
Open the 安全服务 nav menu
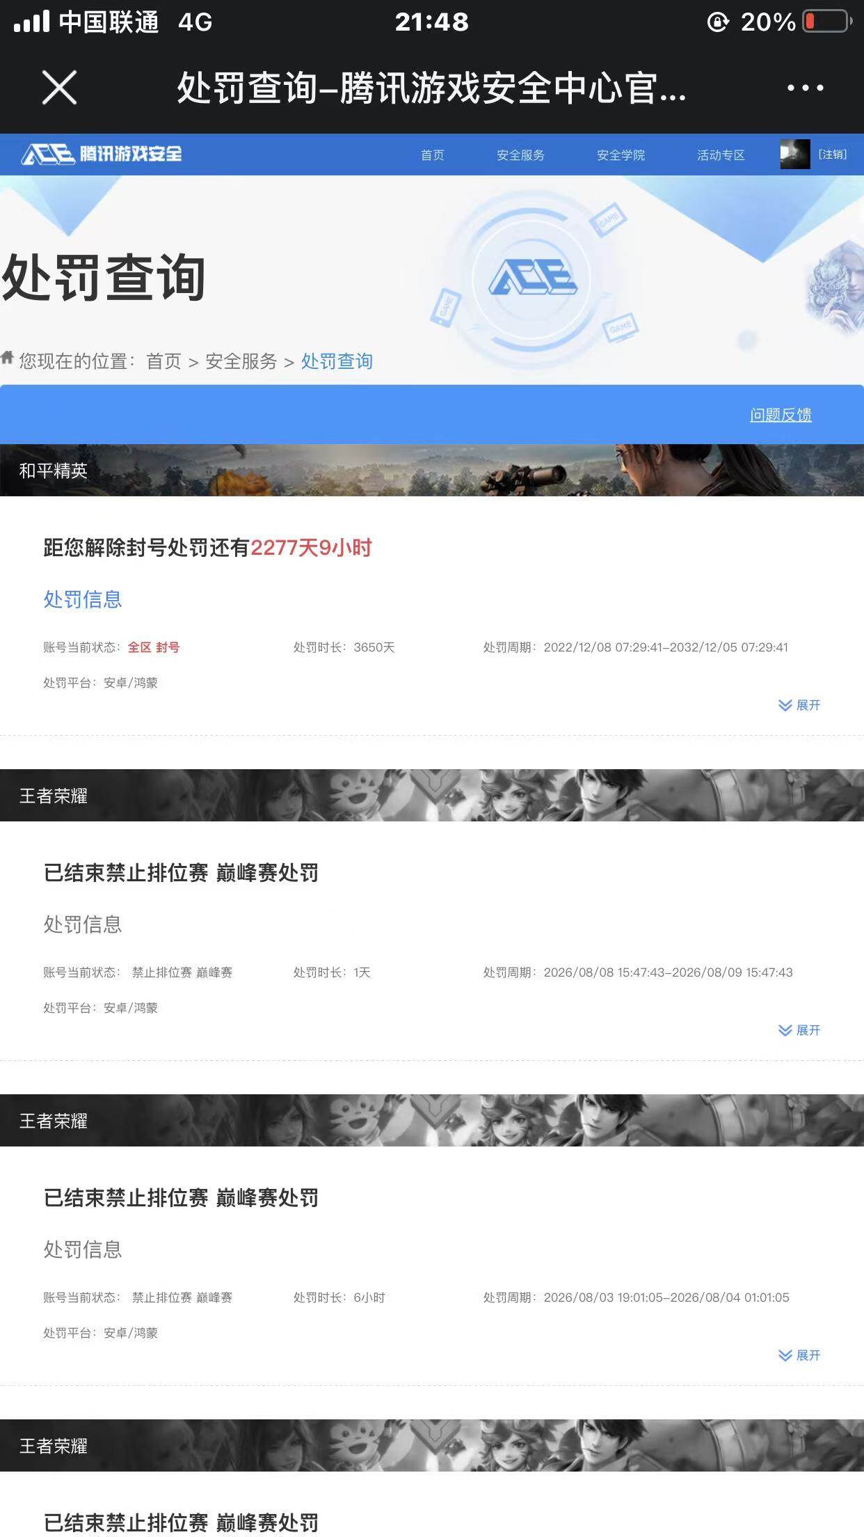coord(520,155)
